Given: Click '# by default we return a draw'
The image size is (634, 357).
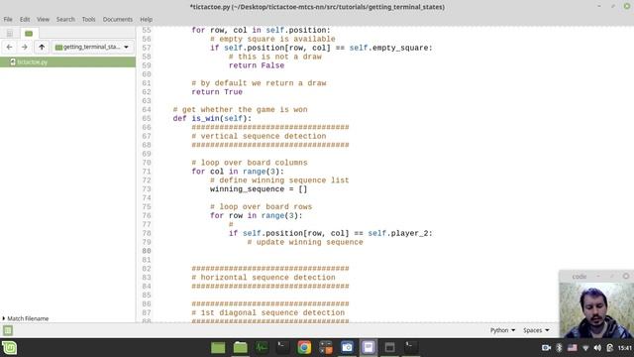Looking at the screenshot, I should click(x=259, y=83).
